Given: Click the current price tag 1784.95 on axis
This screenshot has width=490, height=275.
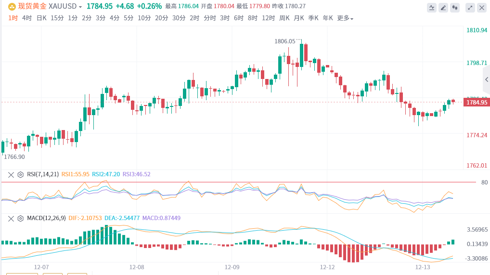Looking at the screenshot, I should (477, 102).
